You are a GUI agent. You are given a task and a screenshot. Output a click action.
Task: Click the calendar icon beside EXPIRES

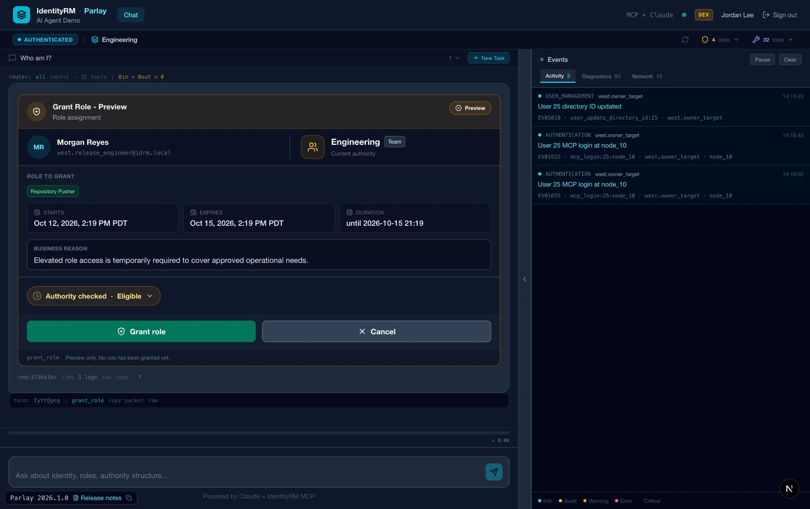(193, 212)
